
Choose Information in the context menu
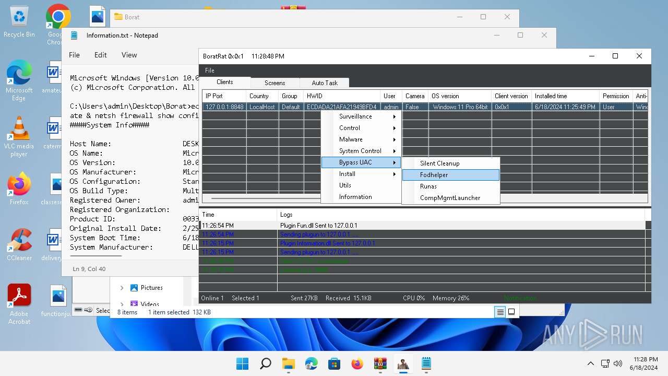(x=361, y=197)
